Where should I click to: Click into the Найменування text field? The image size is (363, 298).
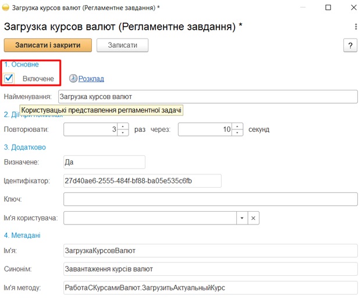tap(209, 96)
